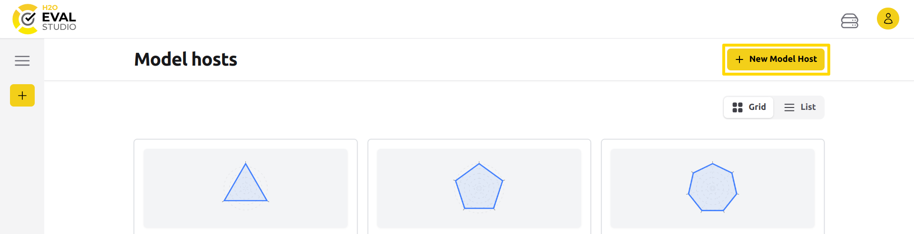Open the hamburger navigation menu
Viewport: 914px width, 234px height.
(22, 61)
